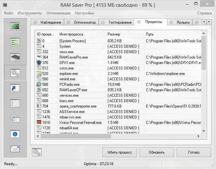Screen dimensions: 216x169
Task: Select the AGSService.exe process row
Action: (x=118, y=112)
